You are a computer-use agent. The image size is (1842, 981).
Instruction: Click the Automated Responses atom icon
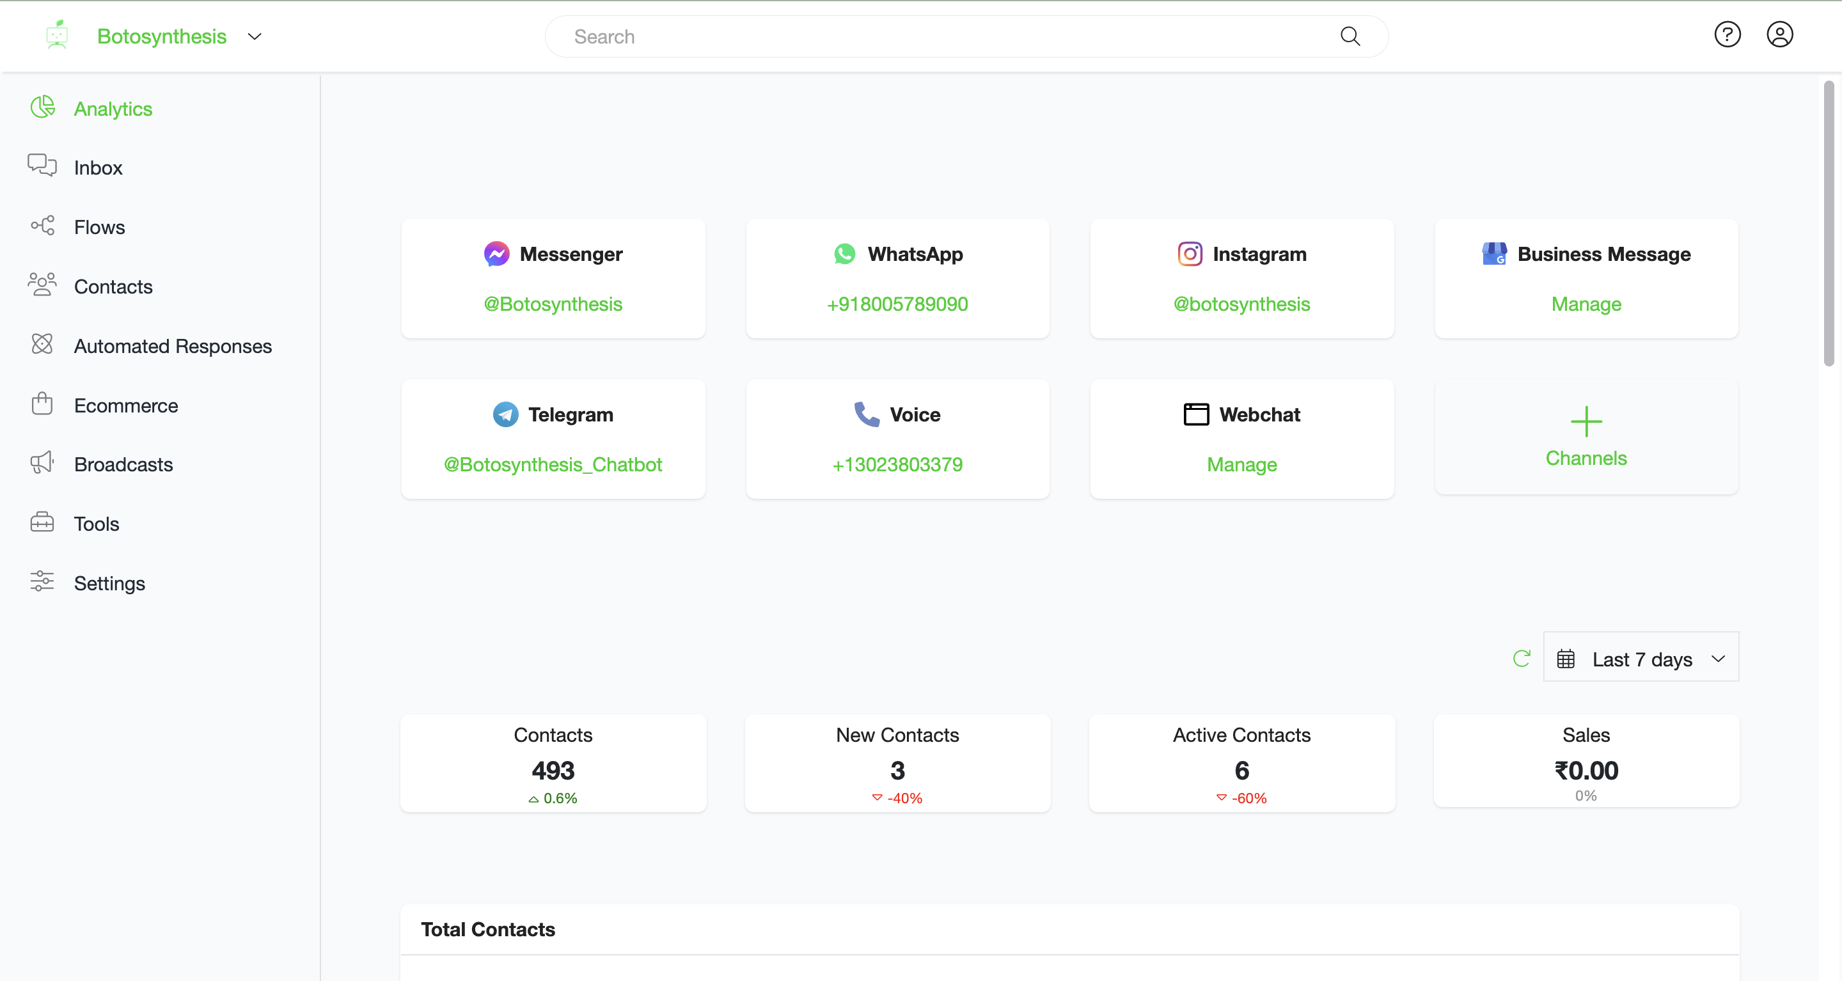(42, 345)
